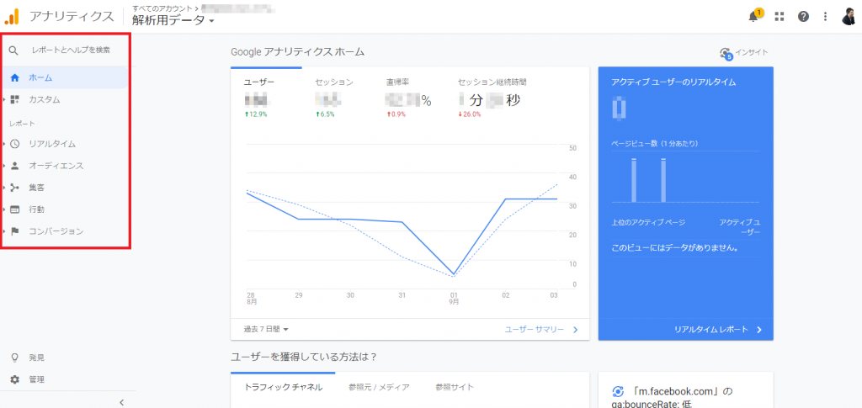Switch to the トラフィック チャネル tab
Screen dimensions: 862x408
(283, 387)
